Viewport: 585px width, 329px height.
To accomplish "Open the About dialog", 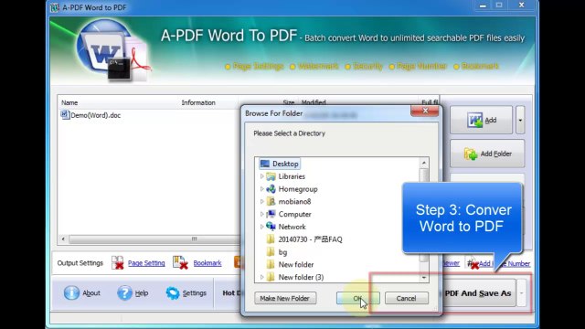I will 82,292.
